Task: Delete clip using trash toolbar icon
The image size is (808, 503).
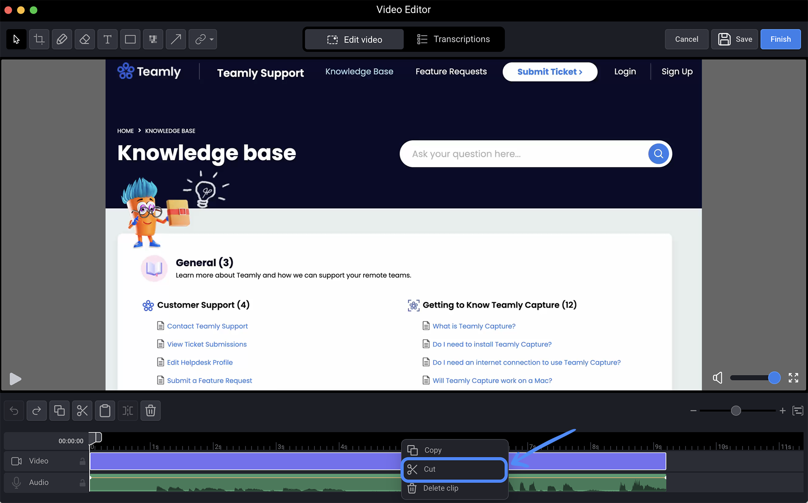Action: coord(151,411)
